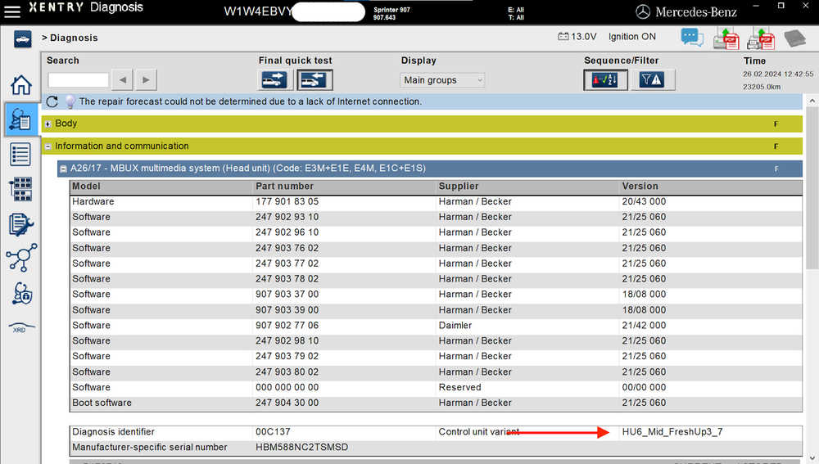Click the 13.0V battery indicator

(577, 37)
